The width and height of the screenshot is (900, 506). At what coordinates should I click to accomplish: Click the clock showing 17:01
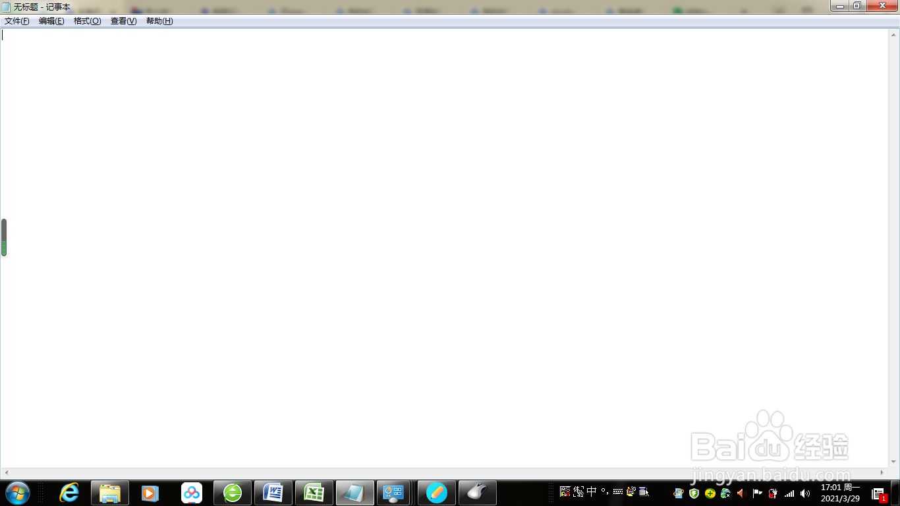(840, 493)
